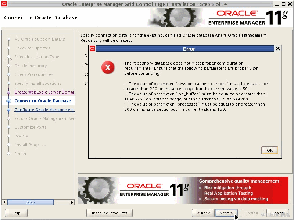Click the processes parameter error line
This screenshot has width=294, height=220.
(x=194, y=107)
